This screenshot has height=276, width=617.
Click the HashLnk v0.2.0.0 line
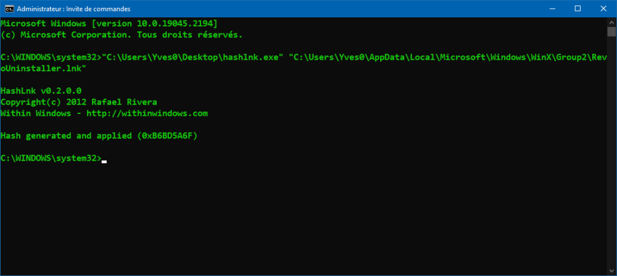coord(41,91)
